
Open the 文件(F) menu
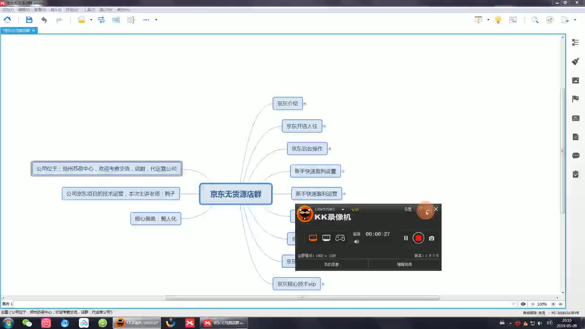click(x=8, y=10)
